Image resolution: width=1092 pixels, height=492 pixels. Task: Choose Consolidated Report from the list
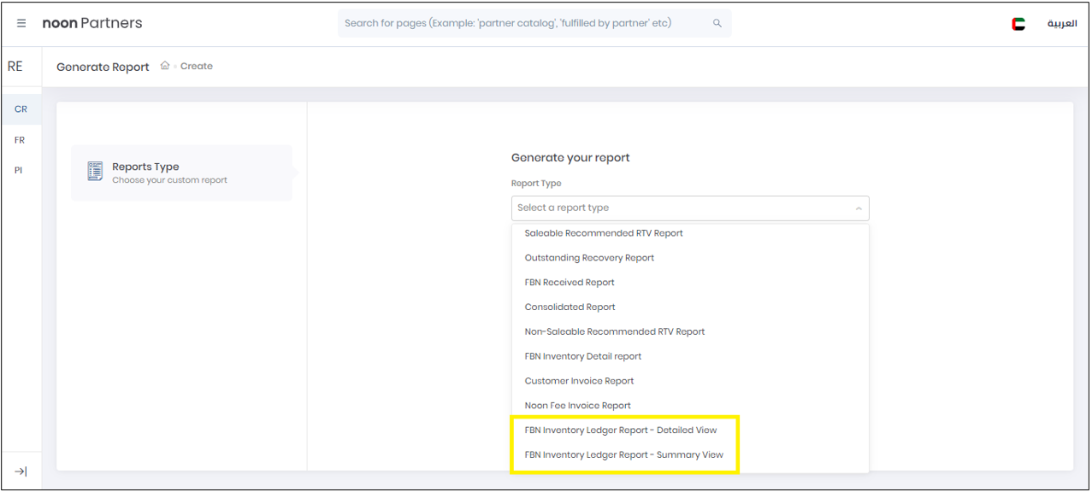click(x=570, y=307)
